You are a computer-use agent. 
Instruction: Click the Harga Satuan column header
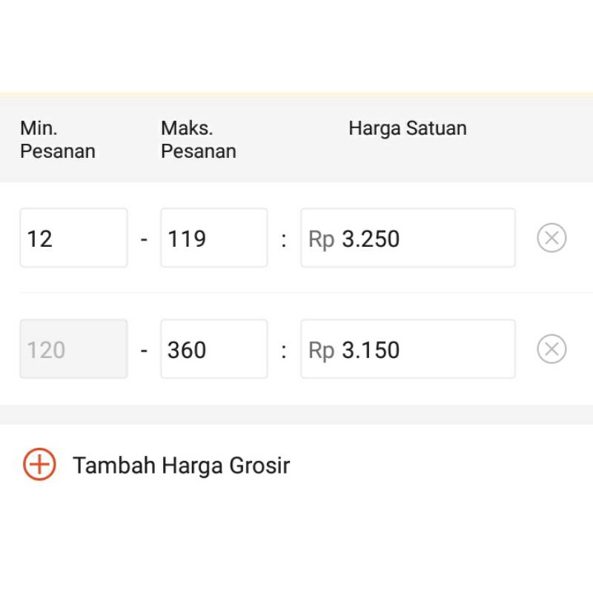pos(408,128)
